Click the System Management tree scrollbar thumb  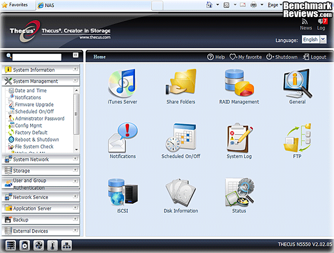coord(76,114)
